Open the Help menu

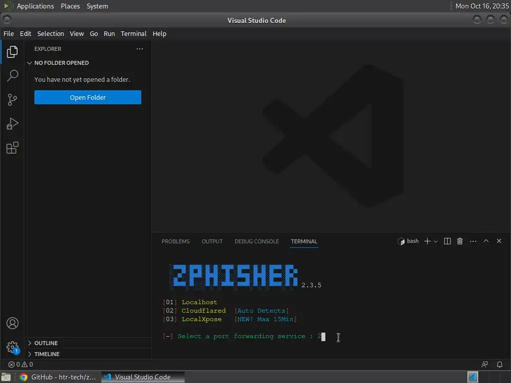159,33
